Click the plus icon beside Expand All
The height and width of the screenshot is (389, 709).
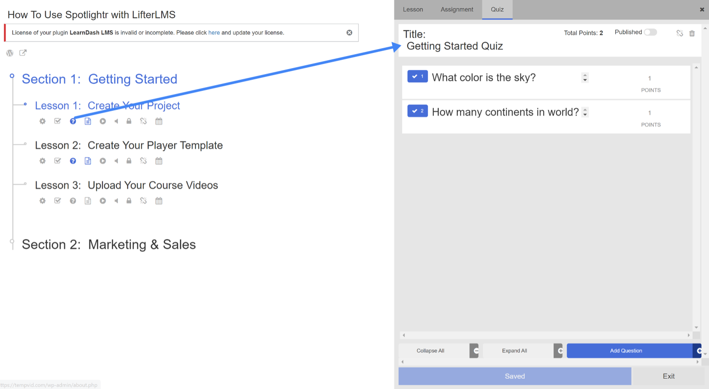pos(558,351)
